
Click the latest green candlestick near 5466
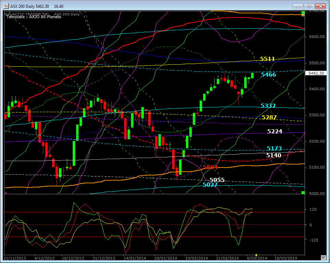(x=252, y=76)
